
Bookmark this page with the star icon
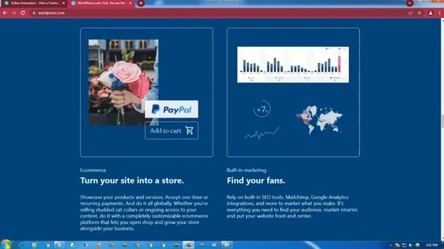[419, 13]
